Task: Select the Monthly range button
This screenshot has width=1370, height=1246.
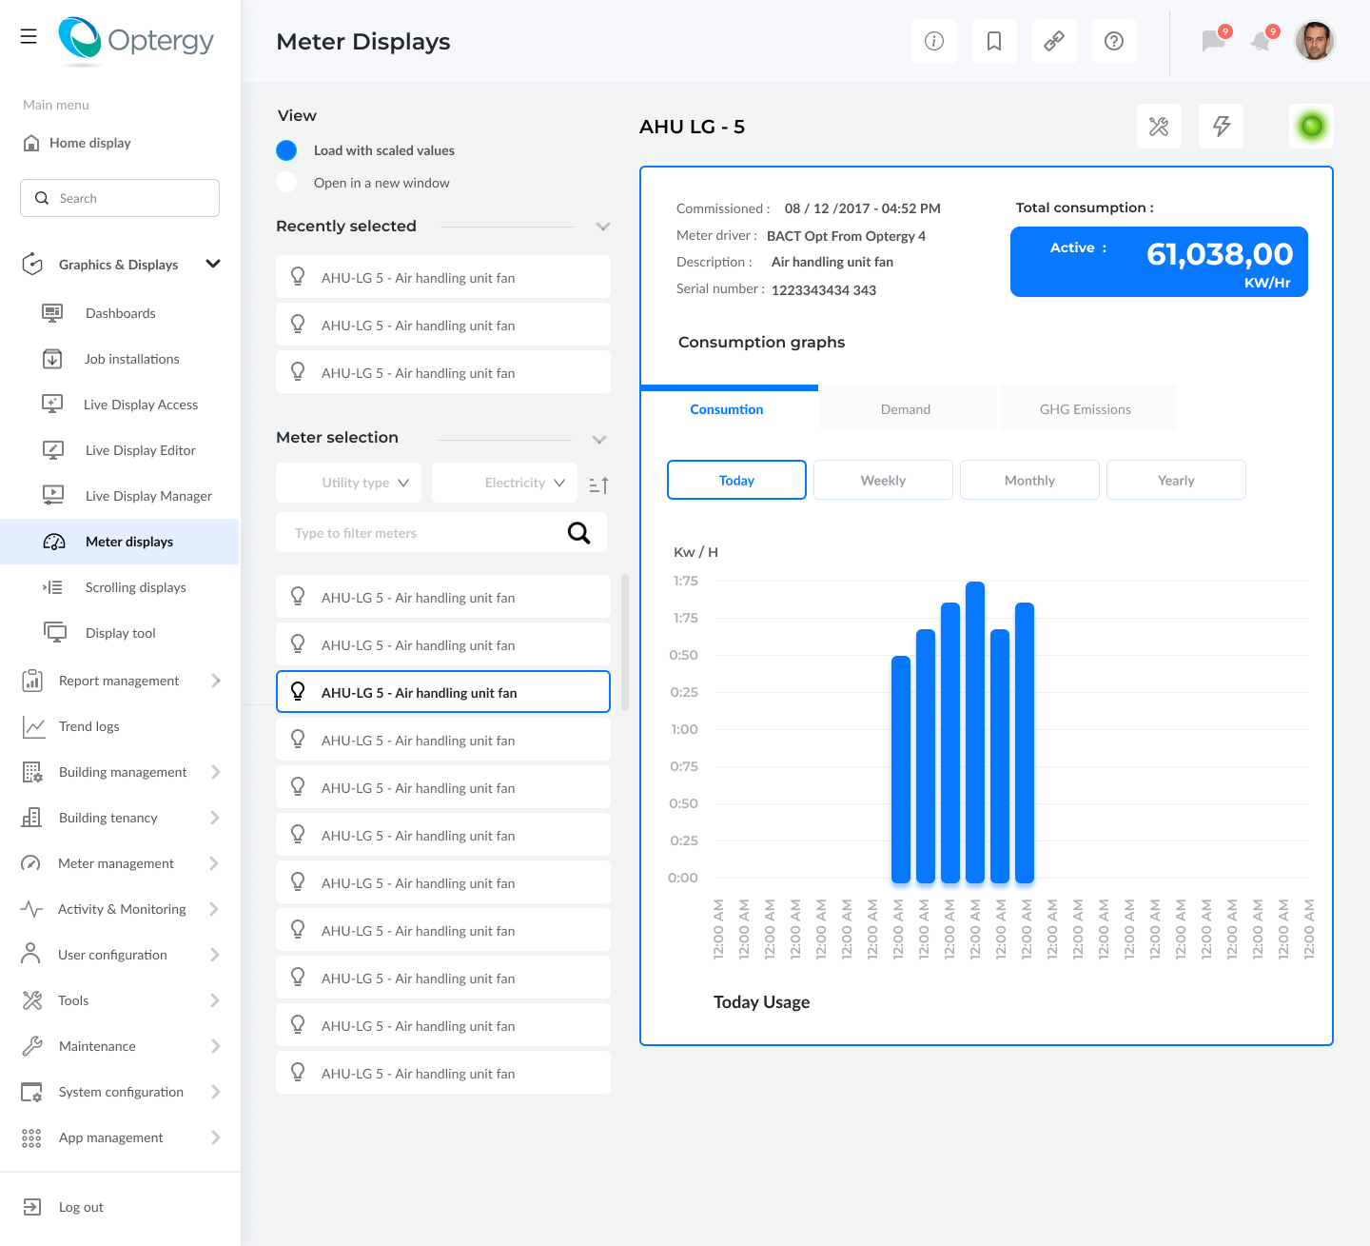Action: click(x=1029, y=480)
